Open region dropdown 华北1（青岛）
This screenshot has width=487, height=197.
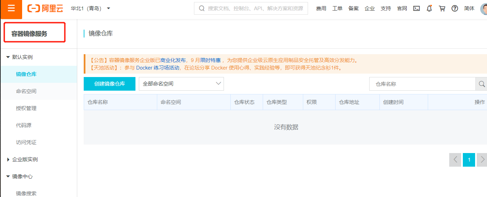point(91,9)
